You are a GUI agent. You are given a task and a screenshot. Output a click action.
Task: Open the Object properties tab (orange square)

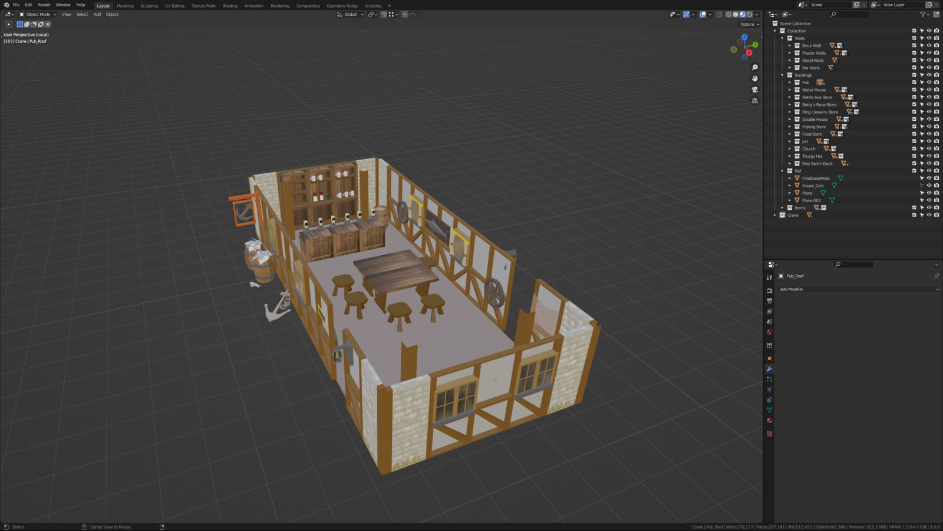pos(769,358)
